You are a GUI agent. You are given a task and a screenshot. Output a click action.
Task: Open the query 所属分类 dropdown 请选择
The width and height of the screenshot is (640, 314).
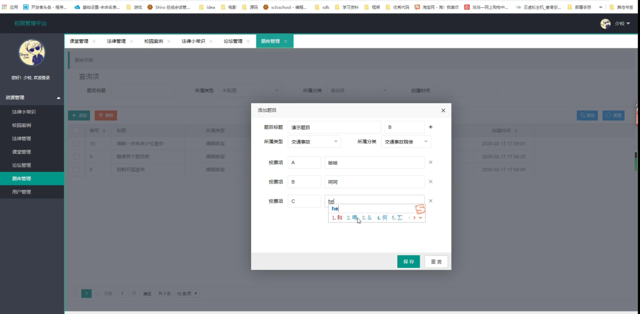tap(358, 90)
